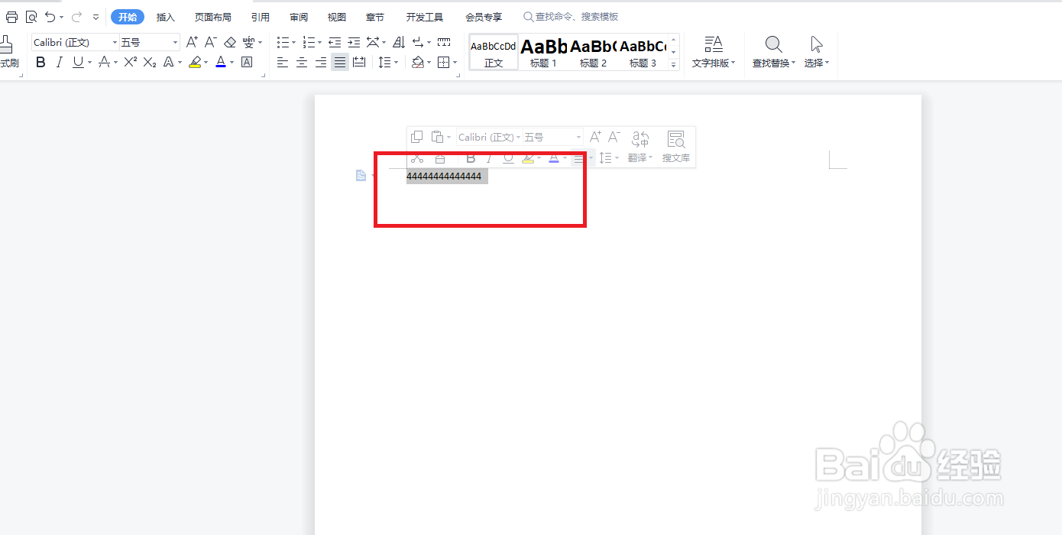Screen dimensions: 1062x535
Task: Click ribbon Decrease Font Size A- icon
Action: point(211,42)
